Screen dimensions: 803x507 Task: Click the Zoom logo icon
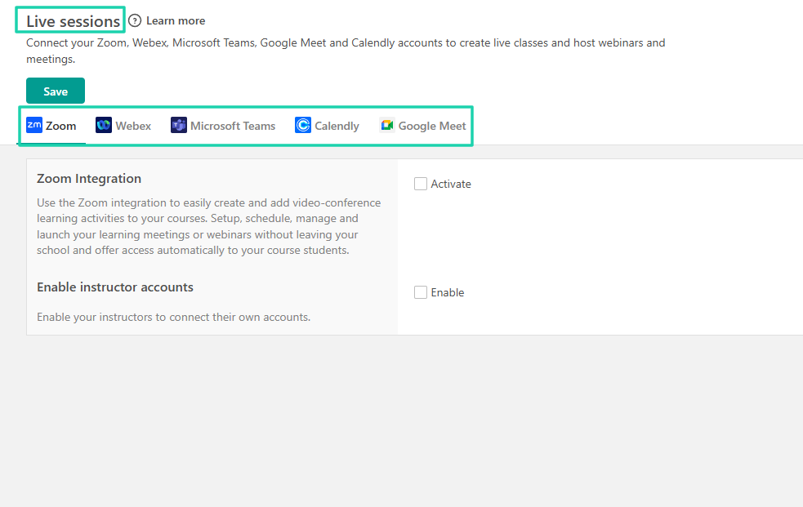[x=34, y=125]
